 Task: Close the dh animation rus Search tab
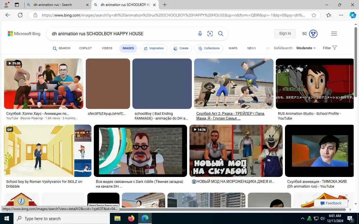point(87,5)
